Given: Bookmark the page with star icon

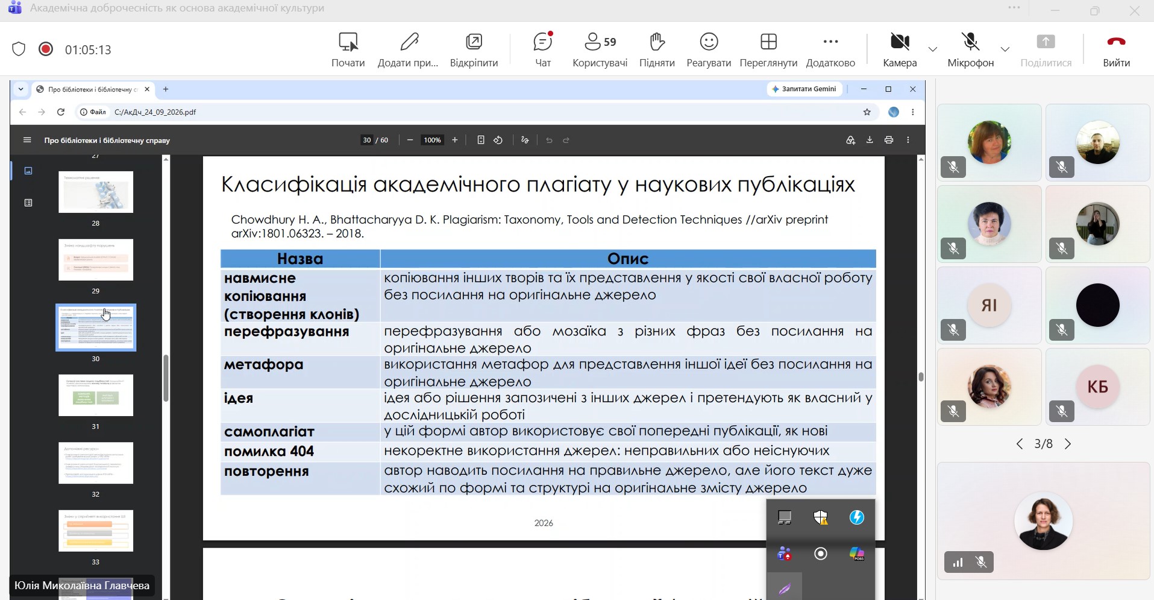Looking at the screenshot, I should 867,112.
